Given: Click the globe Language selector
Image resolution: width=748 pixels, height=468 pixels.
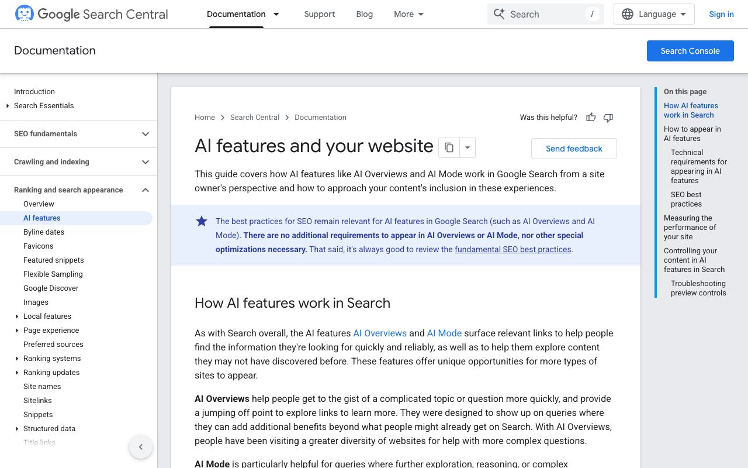Looking at the screenshot, I should click(x=654, y=14).
